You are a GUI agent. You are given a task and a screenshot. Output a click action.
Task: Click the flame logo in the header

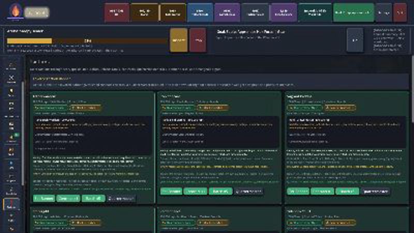[16, 11]
